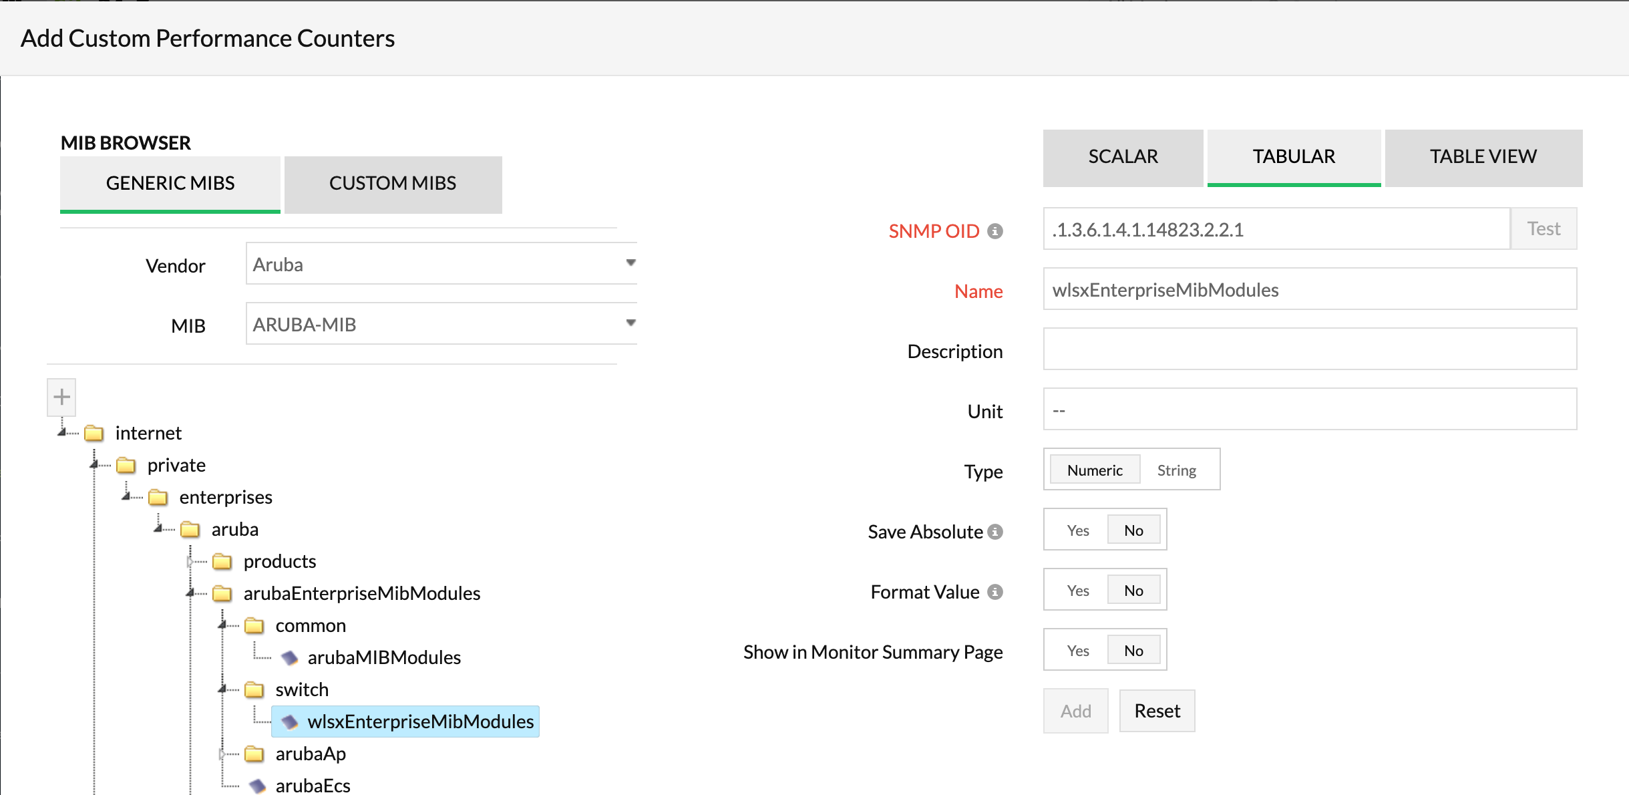Expand the products tree node
The image size is (1629, 795).
pos(192,562)
